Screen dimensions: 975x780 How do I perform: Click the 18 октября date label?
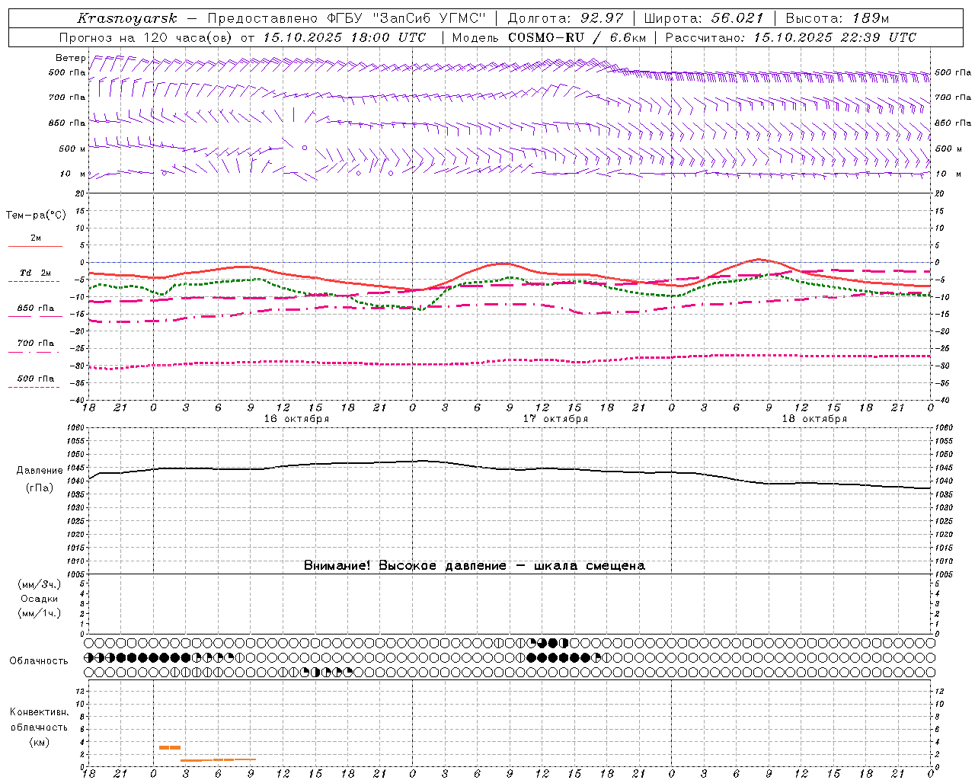(814, 419)
